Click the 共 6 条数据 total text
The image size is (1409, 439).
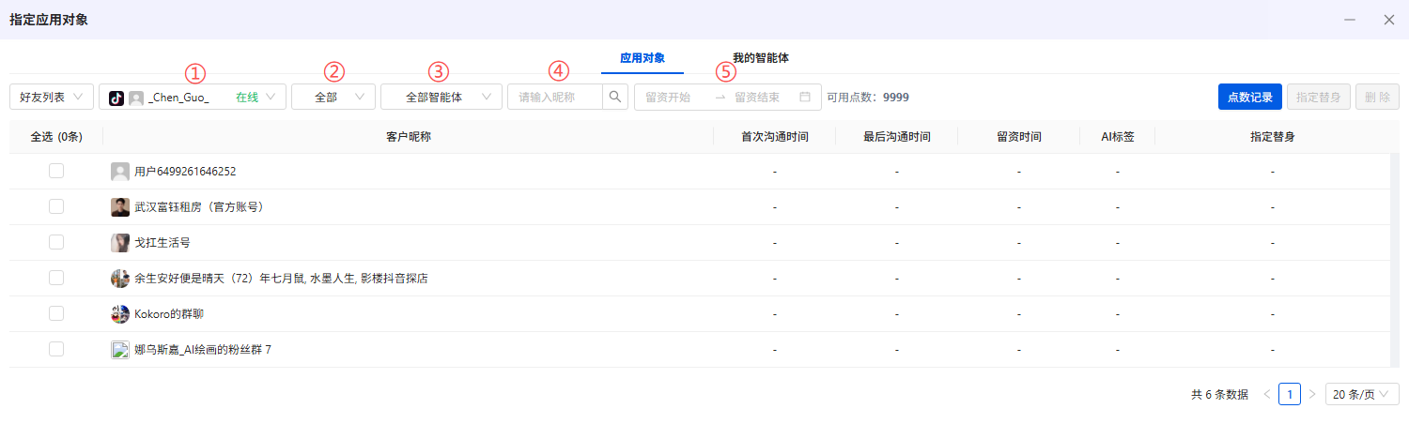tap(1219, 395)
